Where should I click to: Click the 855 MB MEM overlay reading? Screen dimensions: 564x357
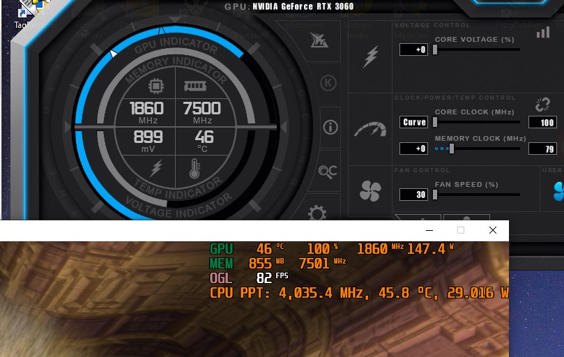pyautogui.click(x=266, y=264)
